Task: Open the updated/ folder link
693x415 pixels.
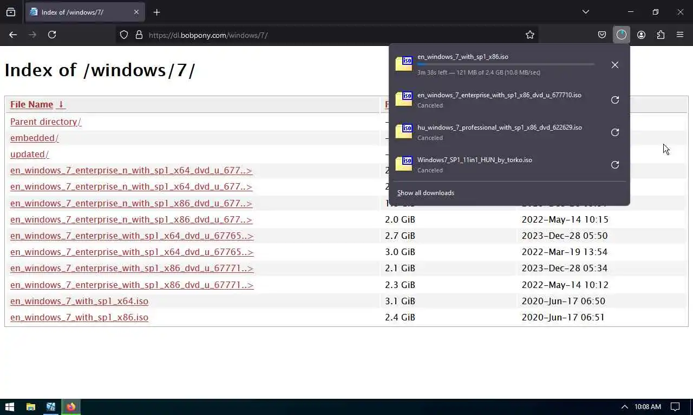Action: point(29,154)
